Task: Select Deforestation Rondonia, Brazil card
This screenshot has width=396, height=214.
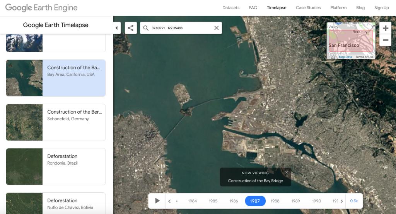Action: (56, 166)
